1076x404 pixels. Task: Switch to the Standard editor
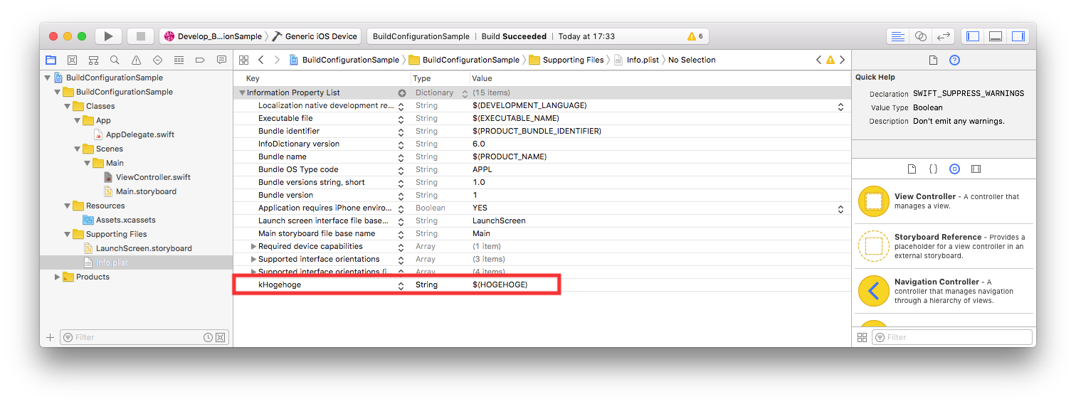pyautogui.click(x=898, y=36)
